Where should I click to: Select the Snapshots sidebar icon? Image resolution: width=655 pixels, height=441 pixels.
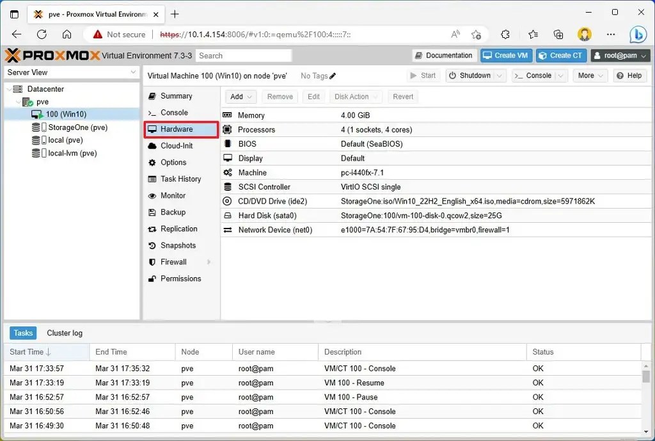154,245
